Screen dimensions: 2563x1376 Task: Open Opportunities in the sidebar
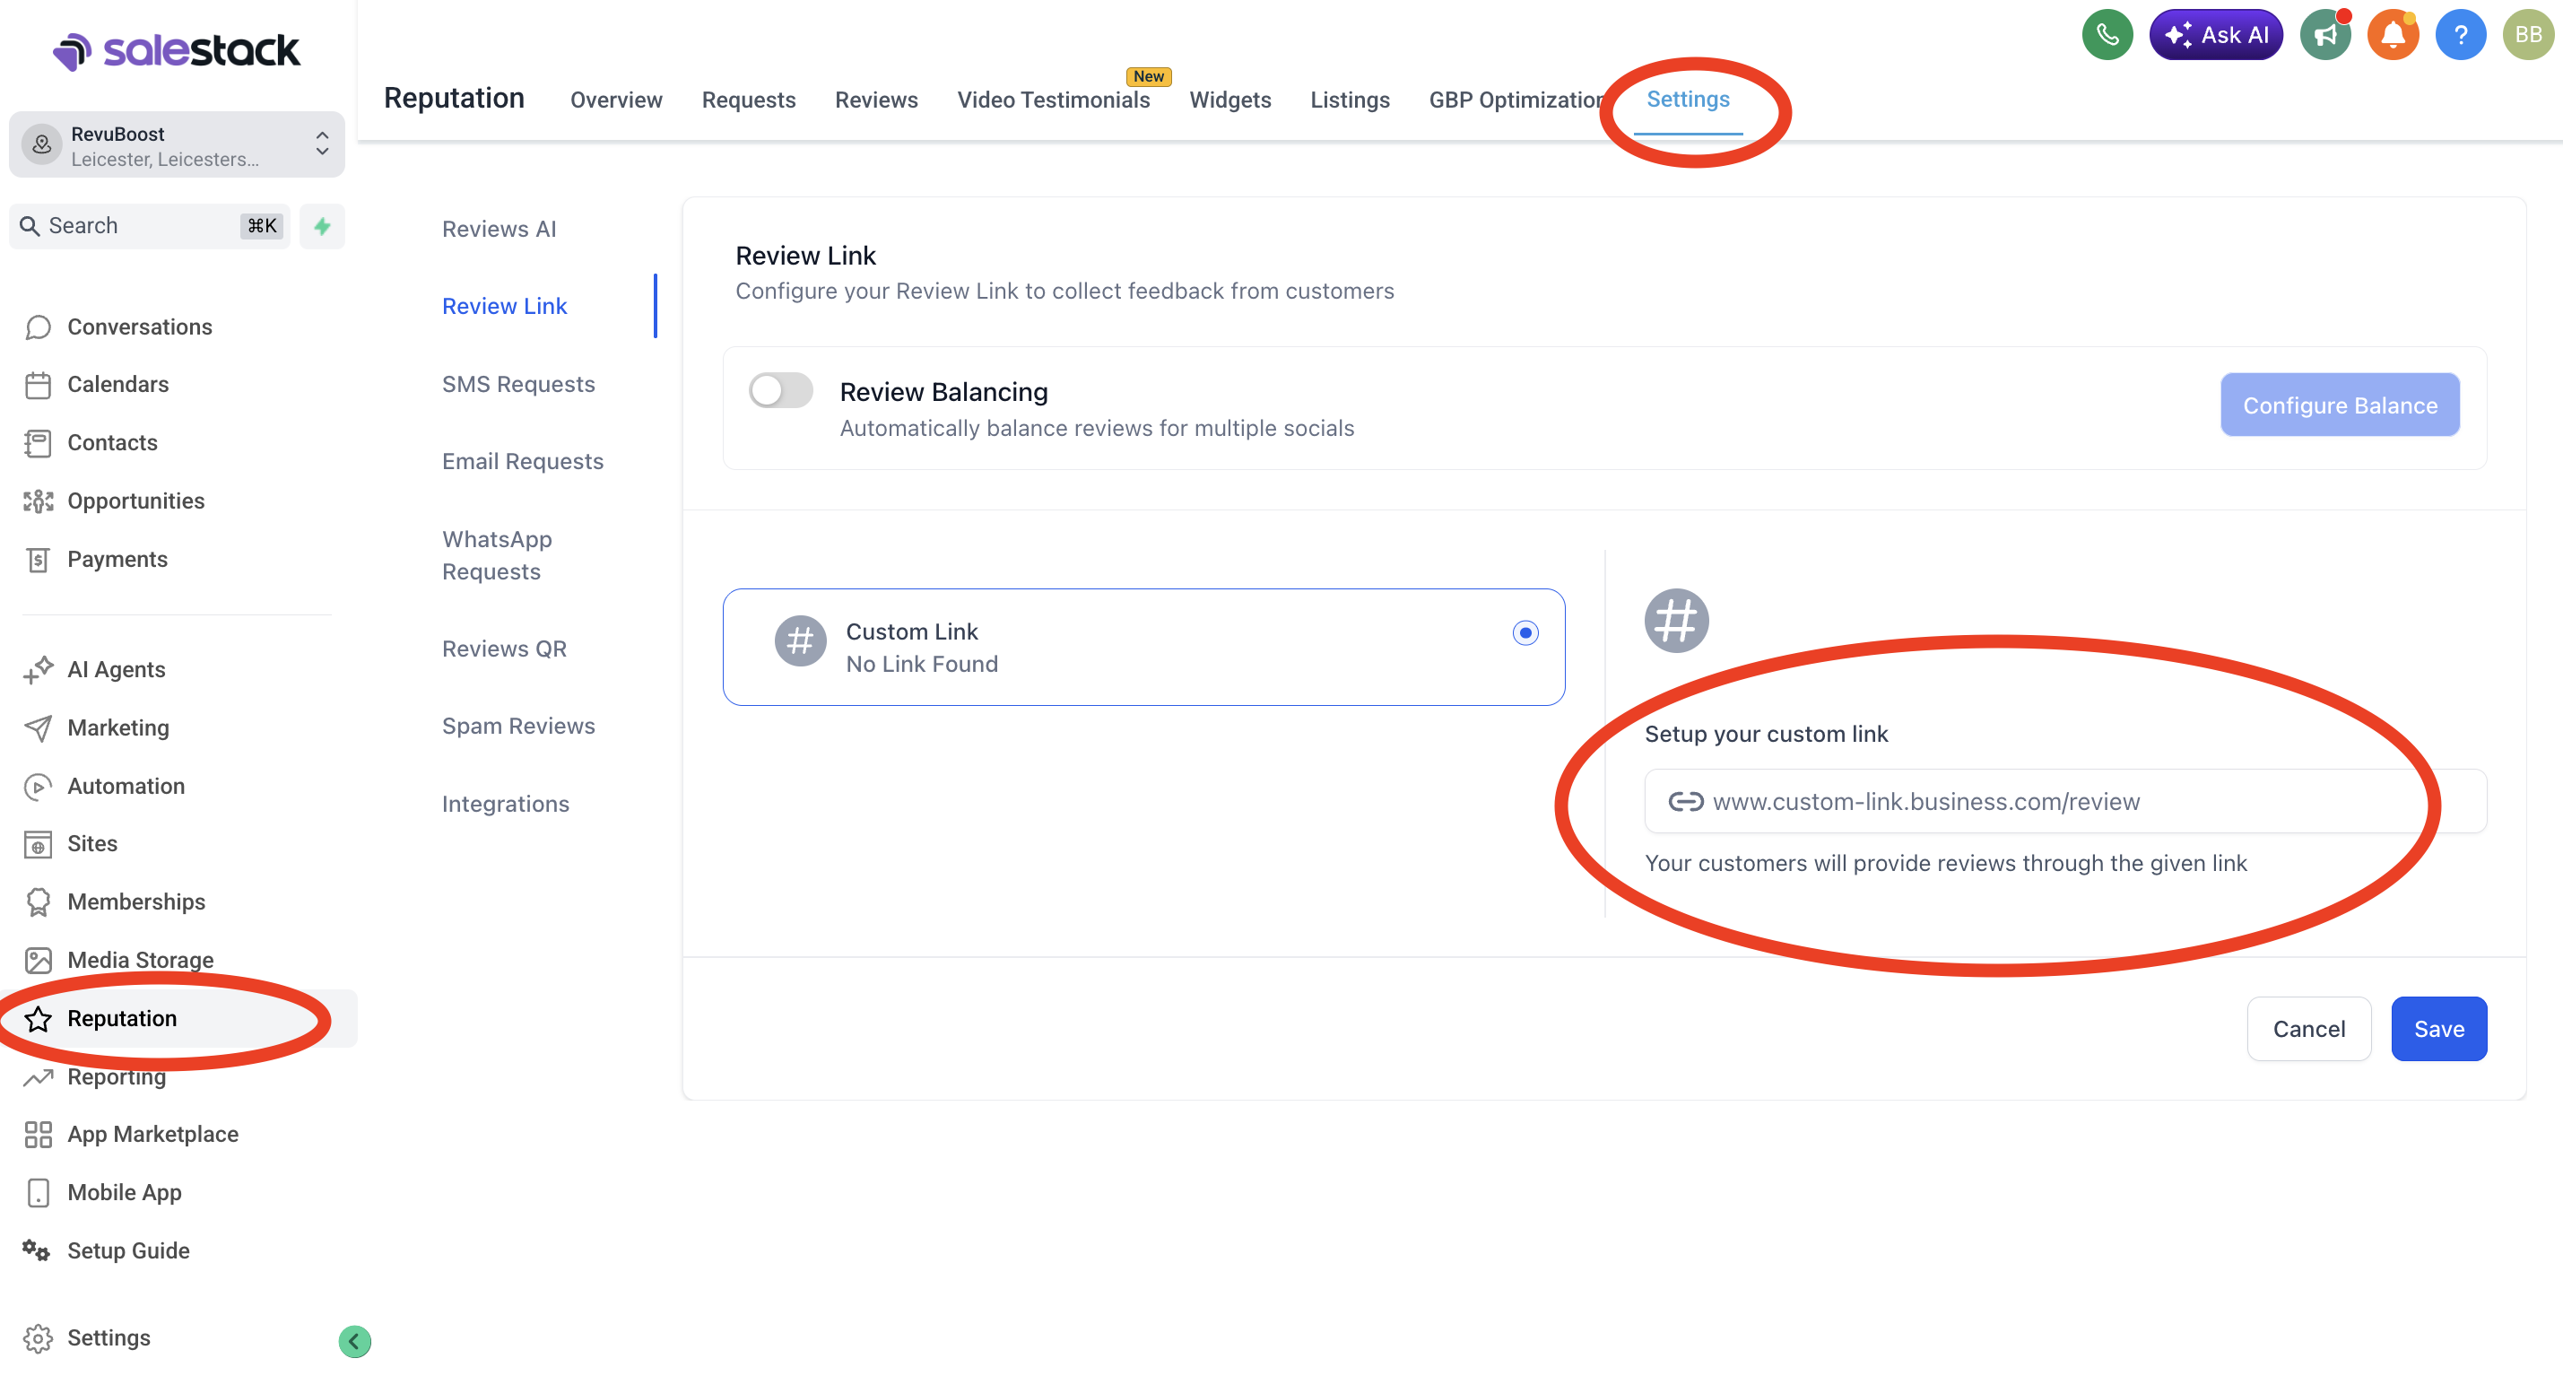click(x=135, y=501)
